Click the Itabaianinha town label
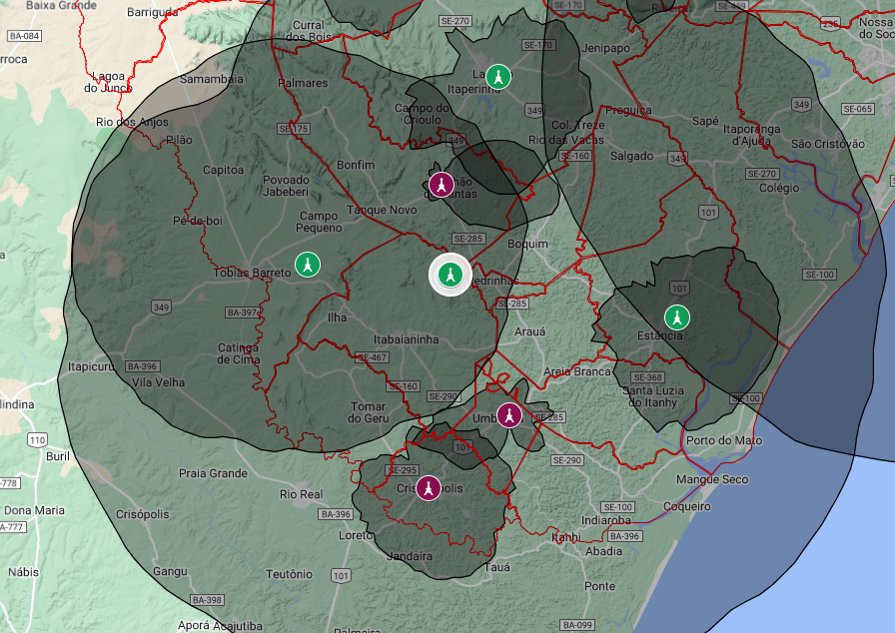This screenshot has height=633, width=895. point(407,339)
